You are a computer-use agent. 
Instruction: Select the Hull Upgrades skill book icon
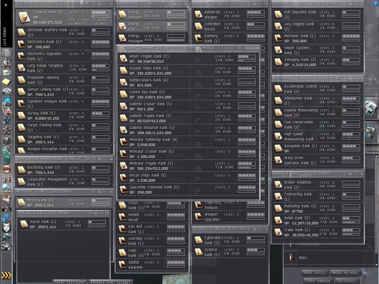(278, 14)
